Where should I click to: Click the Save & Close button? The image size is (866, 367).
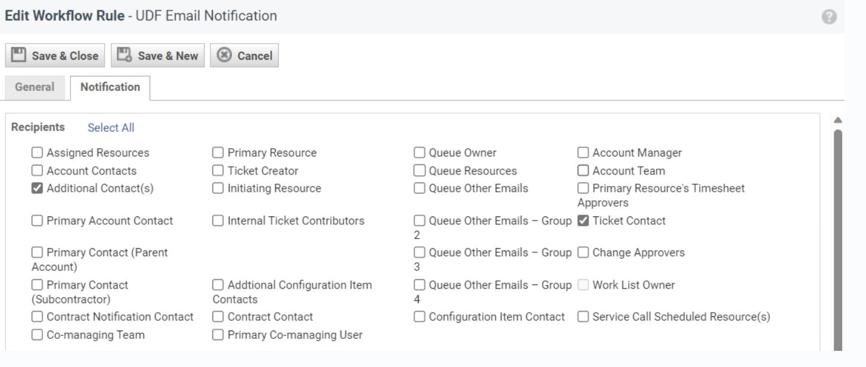(55, 56)
